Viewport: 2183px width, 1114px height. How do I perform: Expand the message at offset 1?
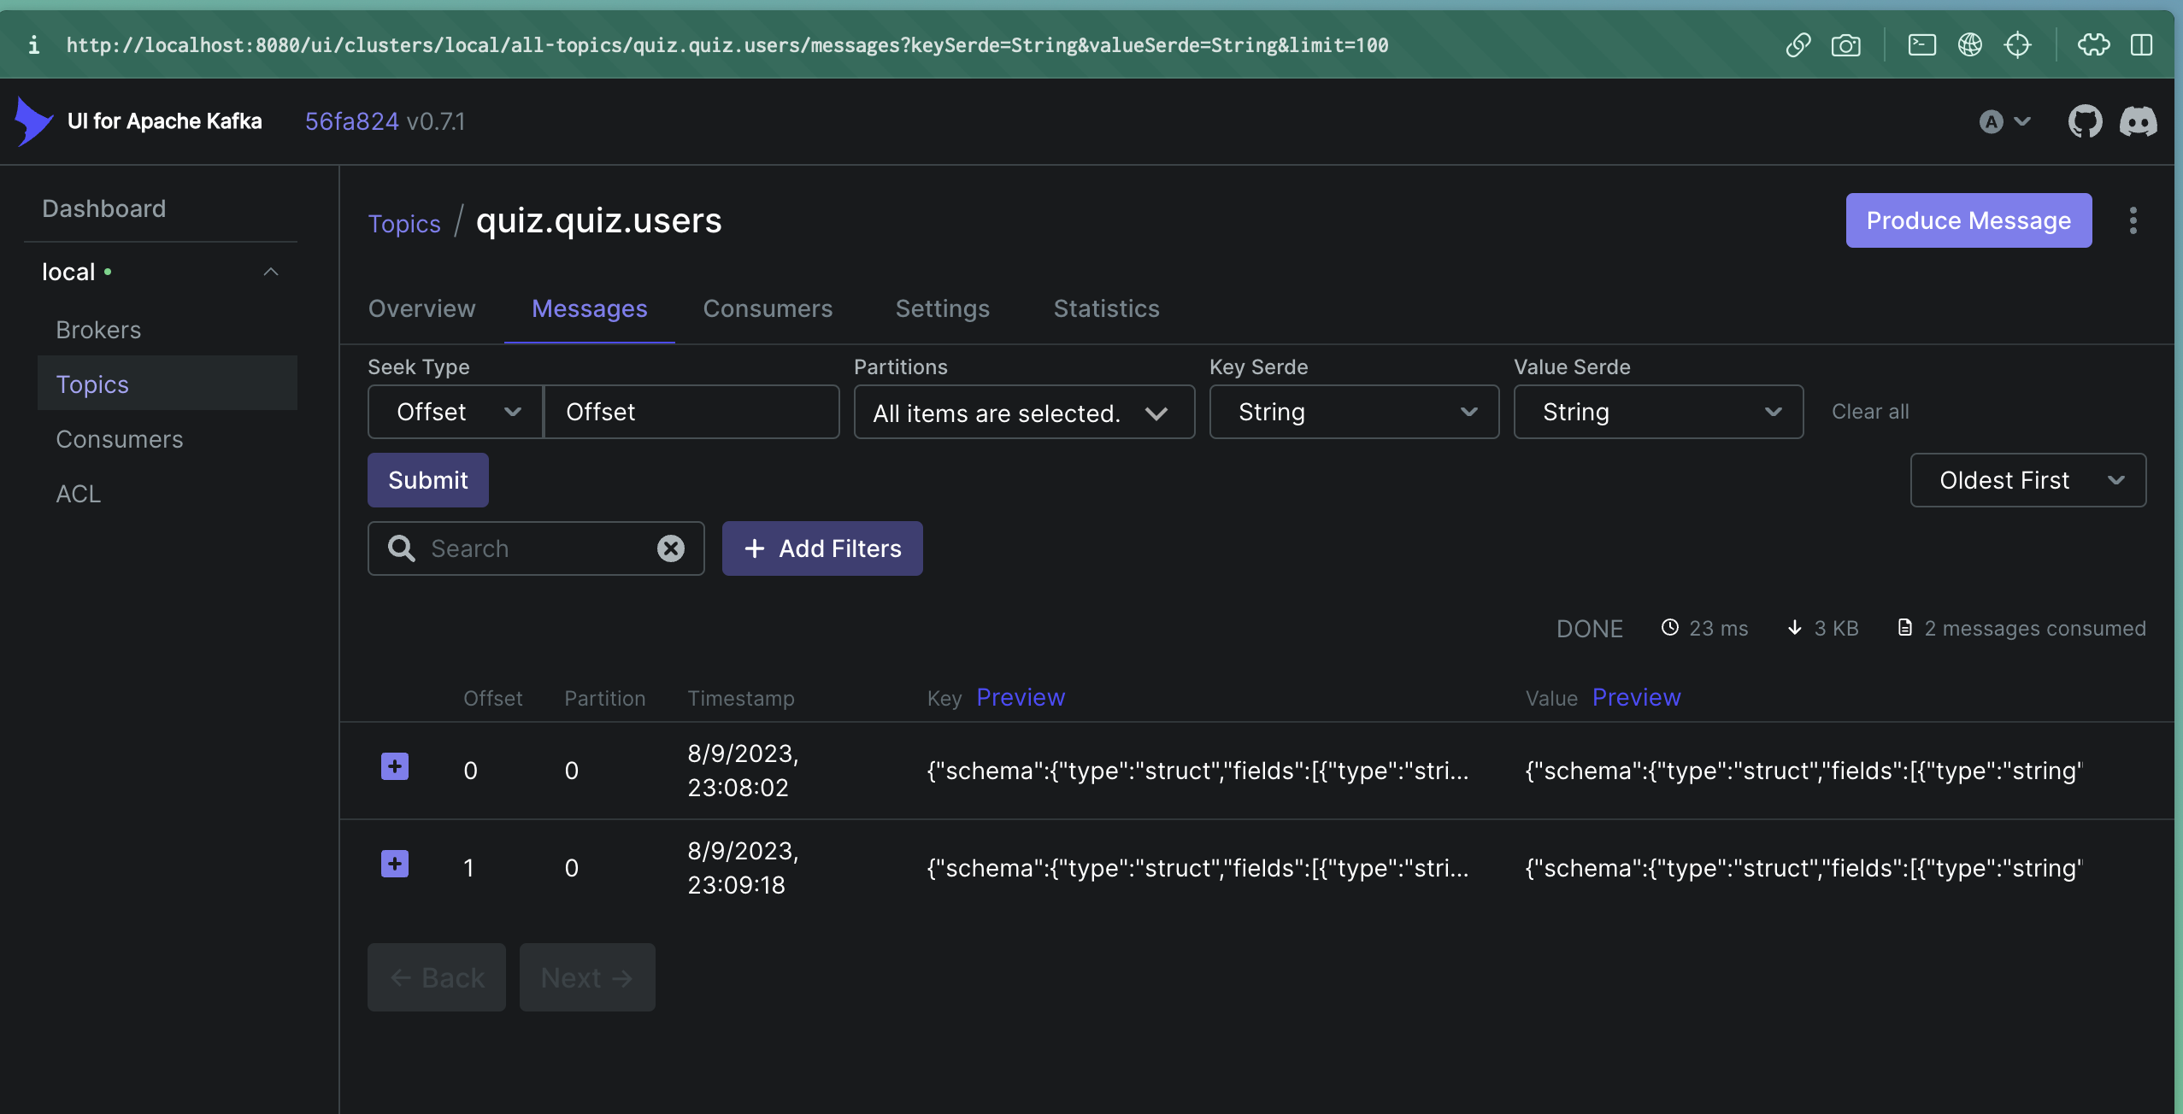click(x=394, y=864)
